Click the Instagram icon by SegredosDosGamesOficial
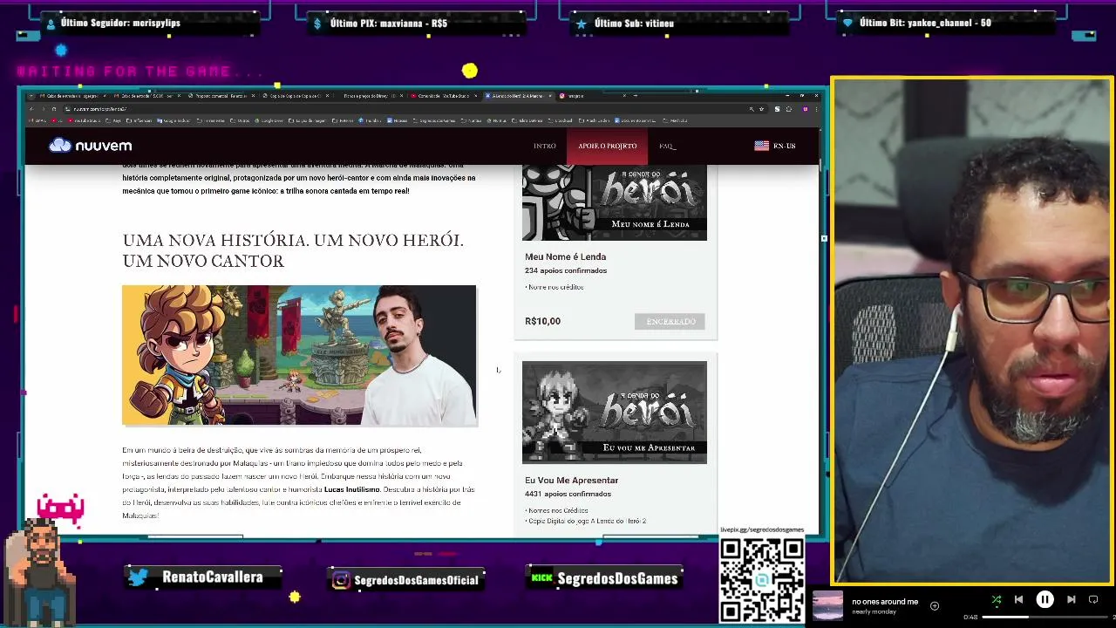This screenshot has height=628, width=1116. click(x=341, y=579)
